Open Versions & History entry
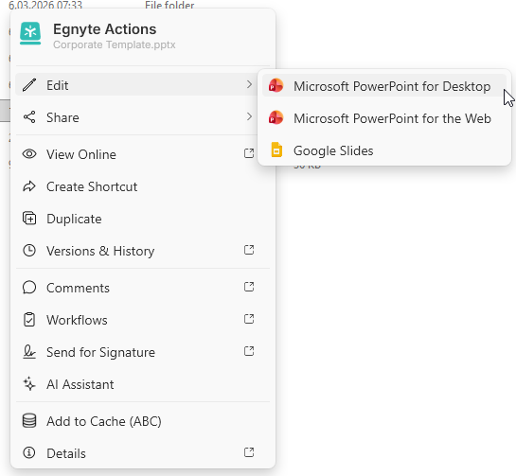This screenshot has width=516, height=476. (143, 251)
